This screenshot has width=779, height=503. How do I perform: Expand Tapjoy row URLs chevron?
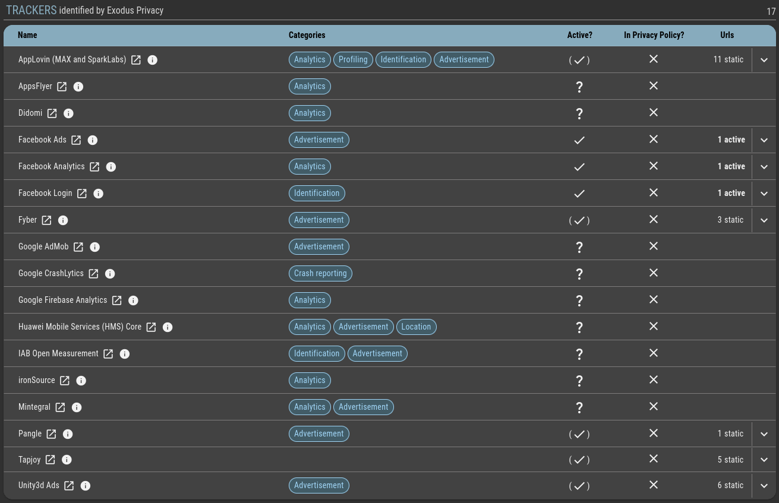[x=764, y=460]
